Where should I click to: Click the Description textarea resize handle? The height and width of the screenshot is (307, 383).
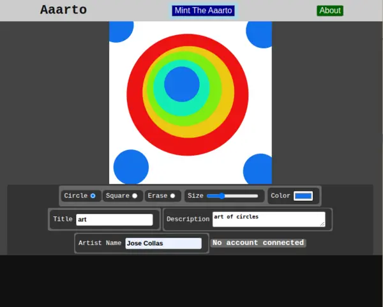coord(322,224)
